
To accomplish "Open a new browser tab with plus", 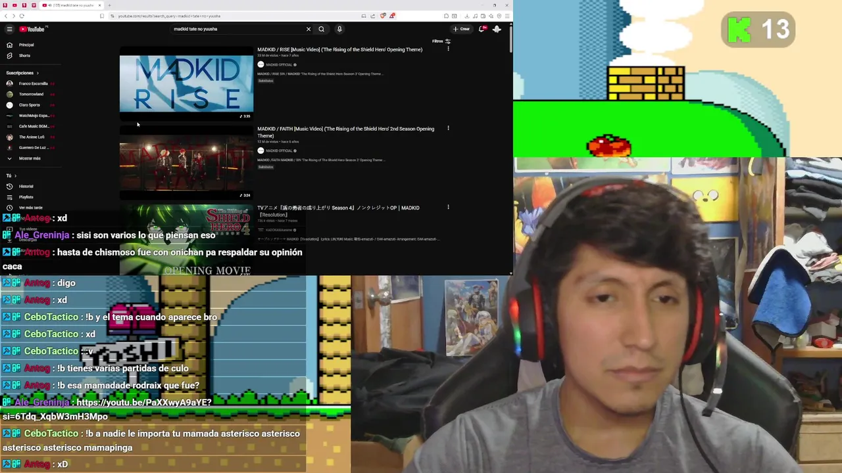I will tap(109, 5).
